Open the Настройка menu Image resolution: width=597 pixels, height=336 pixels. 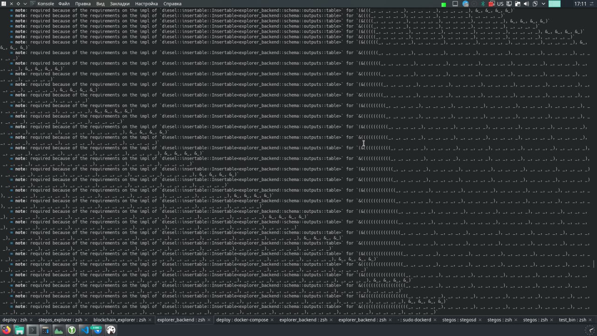tap(146, 4)
